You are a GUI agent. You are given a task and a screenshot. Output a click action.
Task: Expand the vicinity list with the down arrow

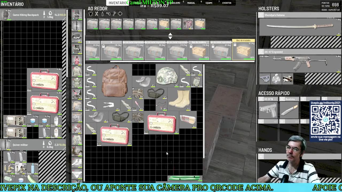170,38
